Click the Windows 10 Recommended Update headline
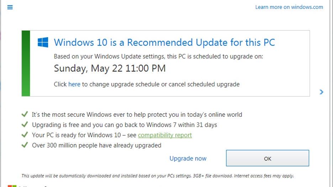Image resolution: width=333 pixels, height=187 pixels. (164, 42)
